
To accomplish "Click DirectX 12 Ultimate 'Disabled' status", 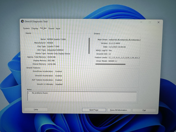I will tap(59, 84).
